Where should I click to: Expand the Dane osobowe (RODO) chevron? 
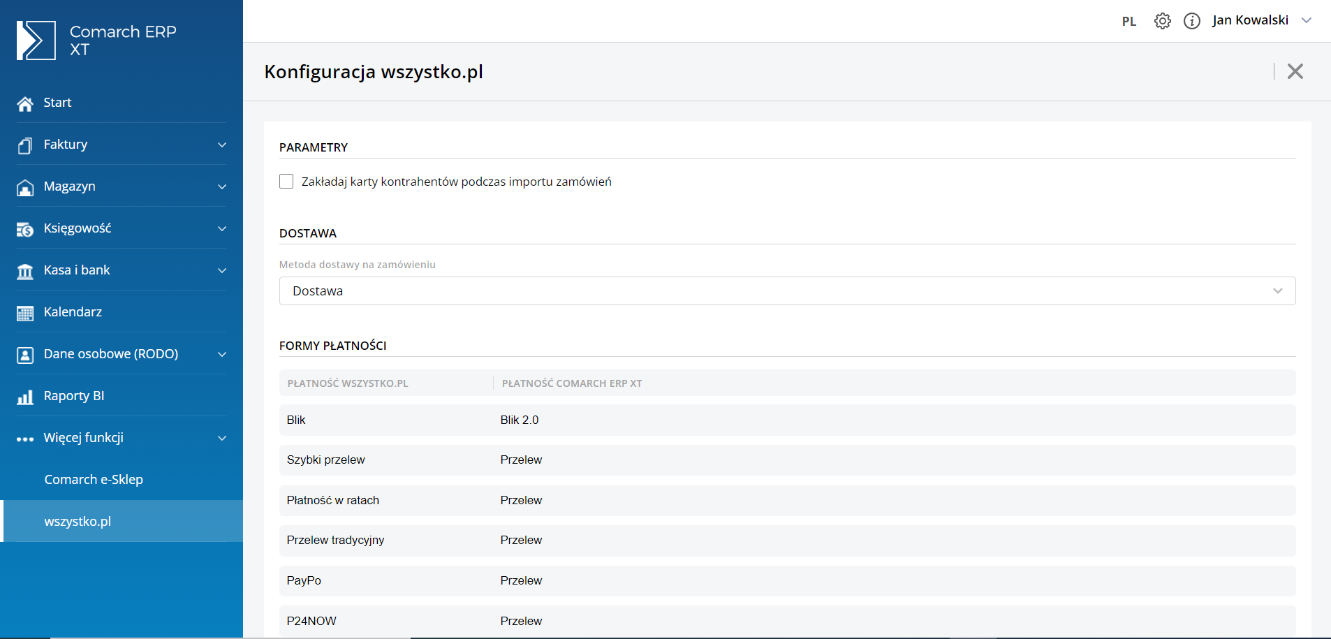point(222,354)
